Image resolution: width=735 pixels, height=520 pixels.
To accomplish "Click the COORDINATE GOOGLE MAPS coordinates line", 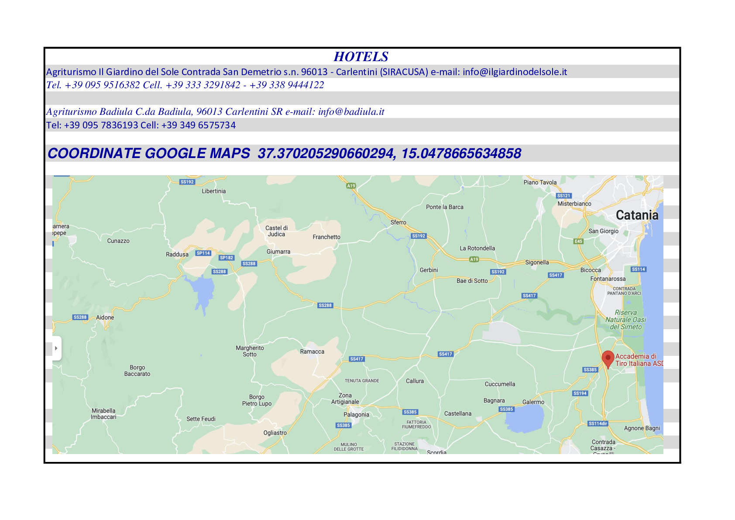I will point(285,153).
